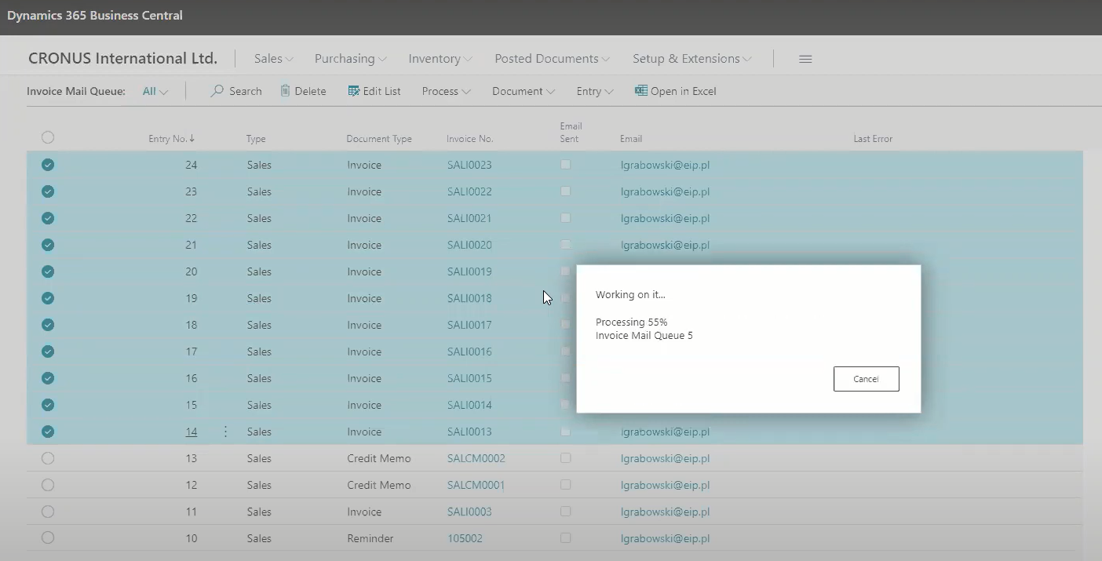The image size is (1102, 561).
Task: Deselect row with Entry No. 22
Action: 48,218
